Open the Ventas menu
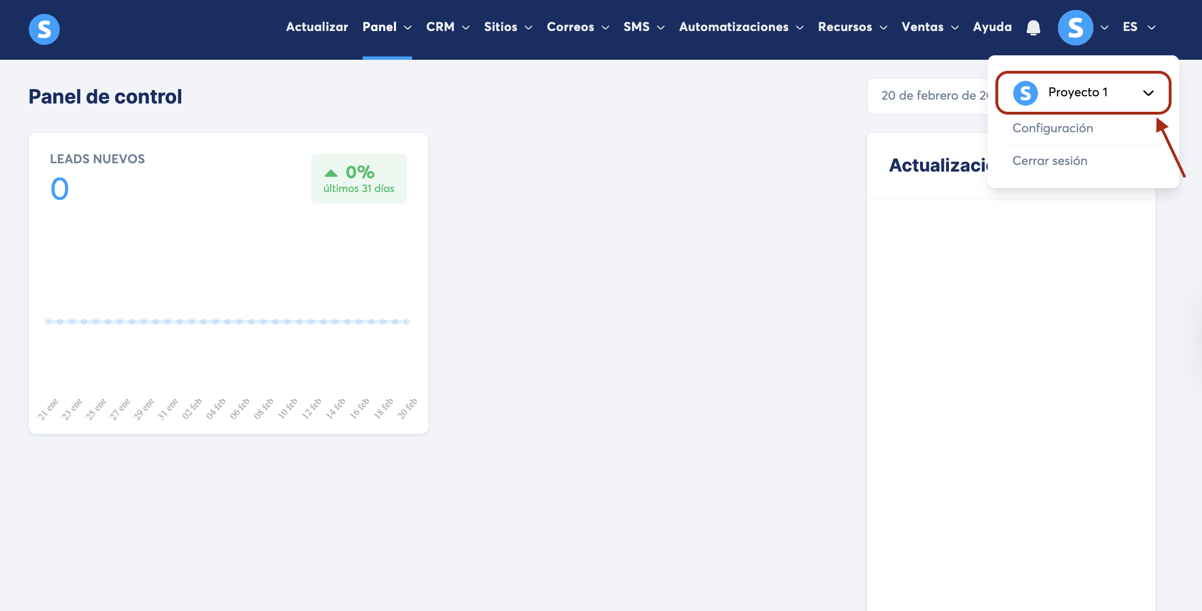This screenshot has width=1202, height=611. click(929, 27)
